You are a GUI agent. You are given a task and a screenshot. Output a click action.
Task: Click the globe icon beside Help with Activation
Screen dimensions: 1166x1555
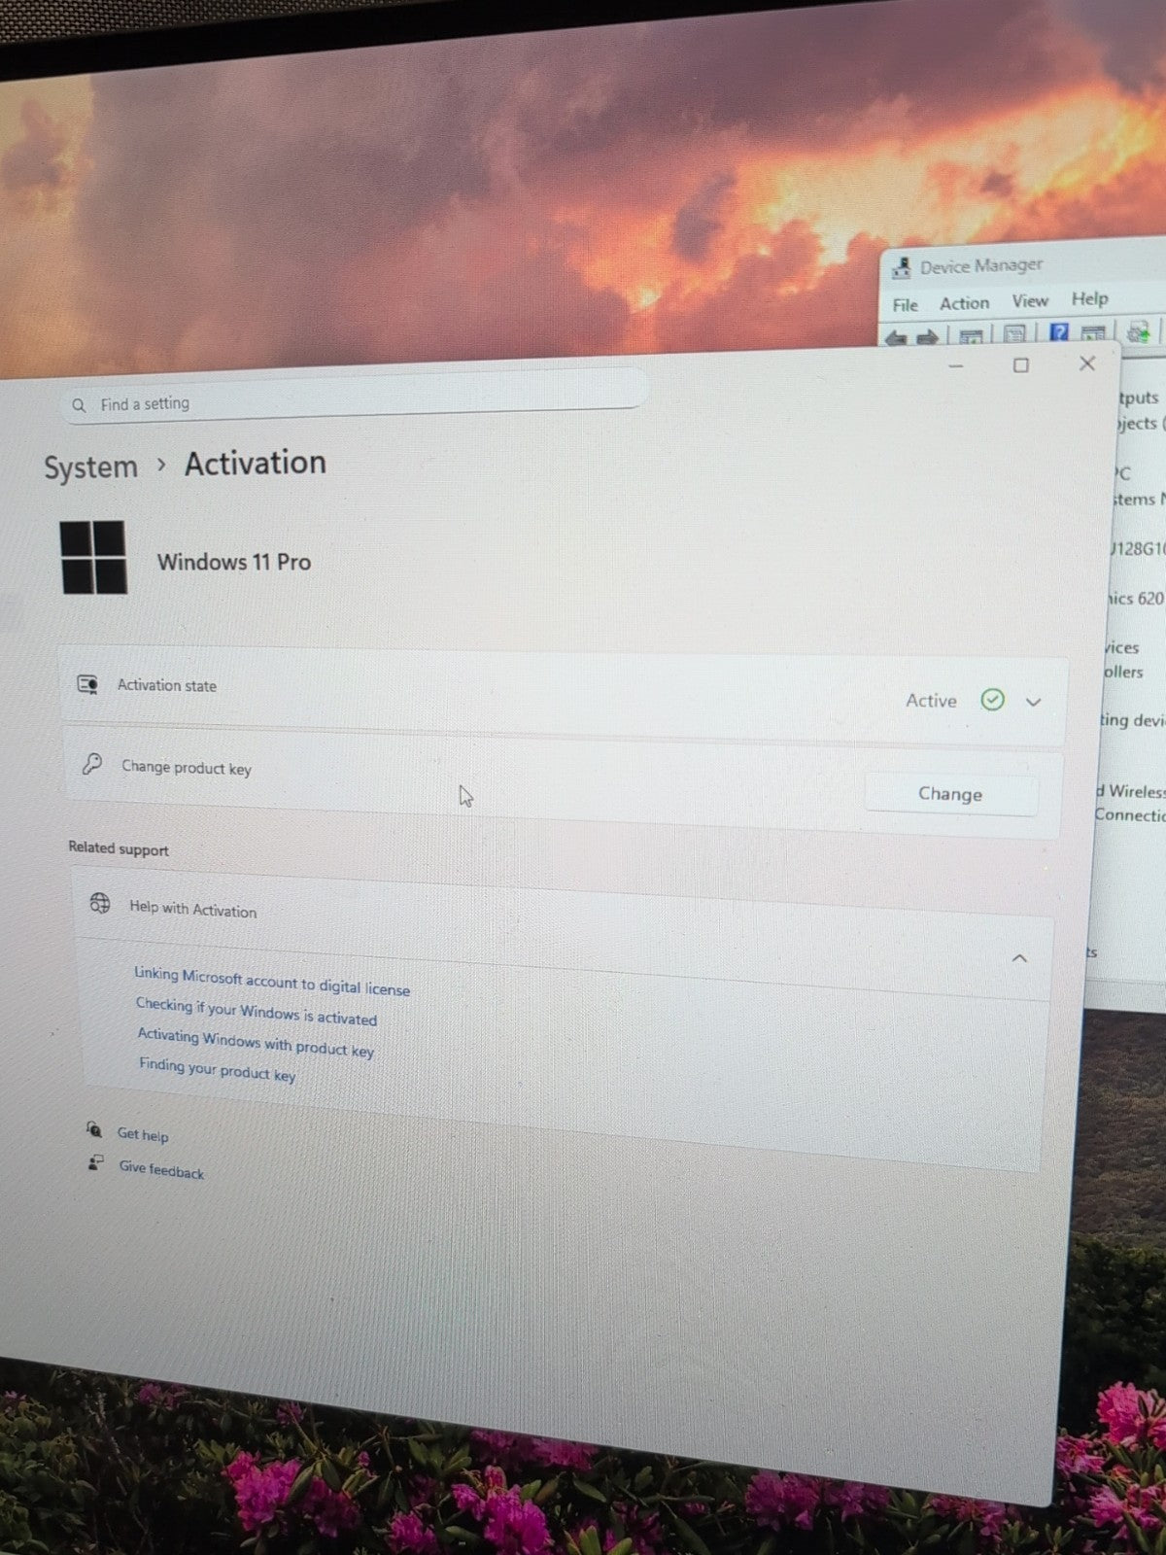[99, 903]
